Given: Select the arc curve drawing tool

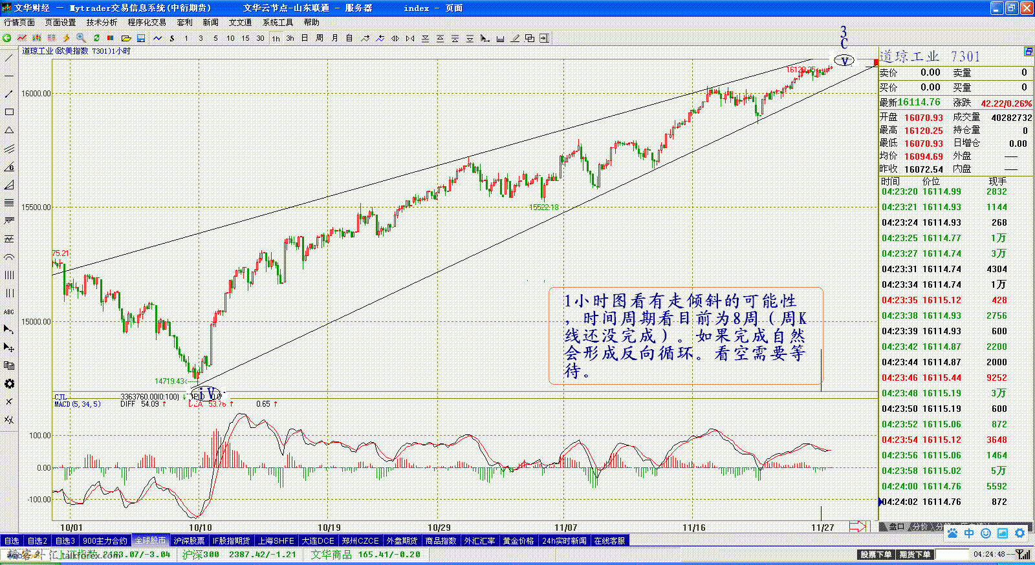Looking at the screenshot, I should click(x=9, y=257).
